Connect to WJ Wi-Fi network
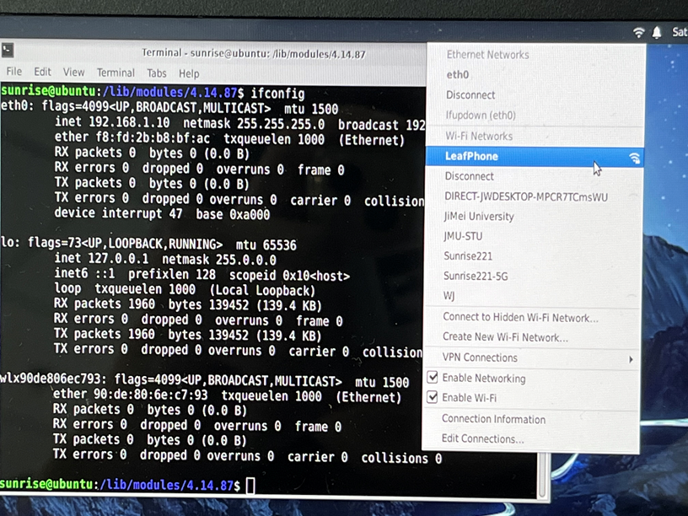 click(x=449, y=295)
